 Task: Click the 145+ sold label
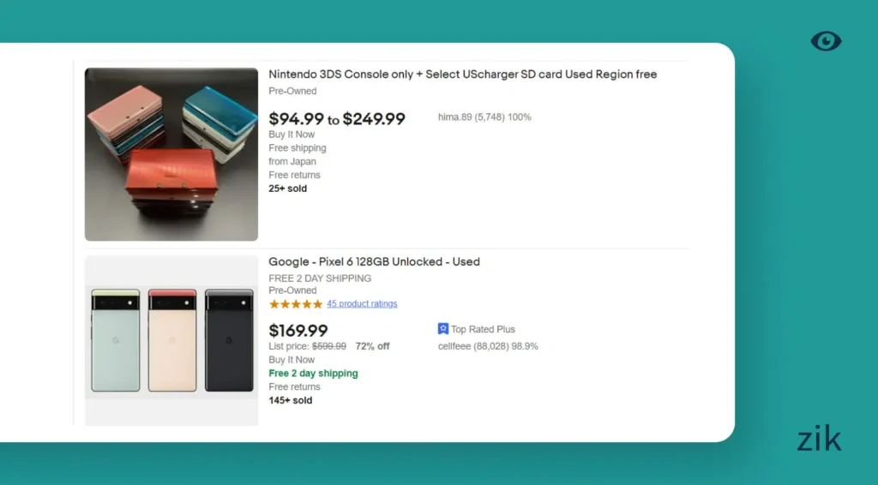pos(290,400)
